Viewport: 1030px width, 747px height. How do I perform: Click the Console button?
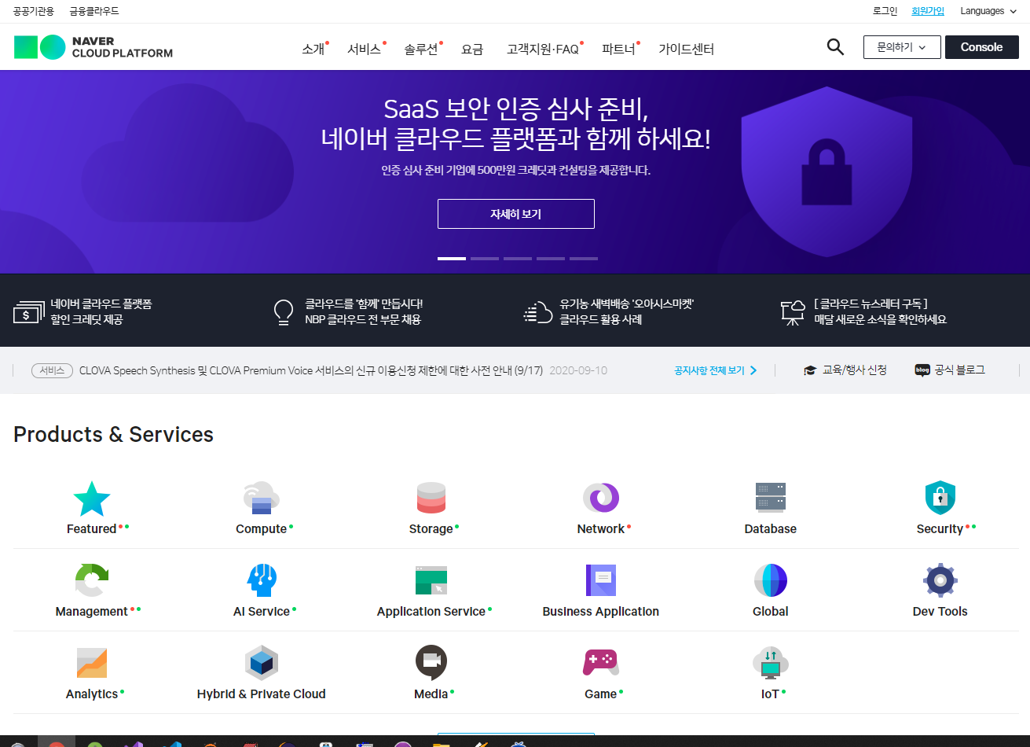(982, 47)
